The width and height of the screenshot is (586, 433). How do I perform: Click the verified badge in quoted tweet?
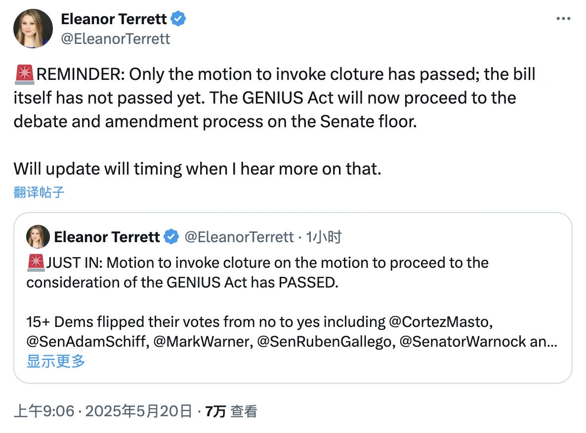pyautogui.click(x=171, y=237)
